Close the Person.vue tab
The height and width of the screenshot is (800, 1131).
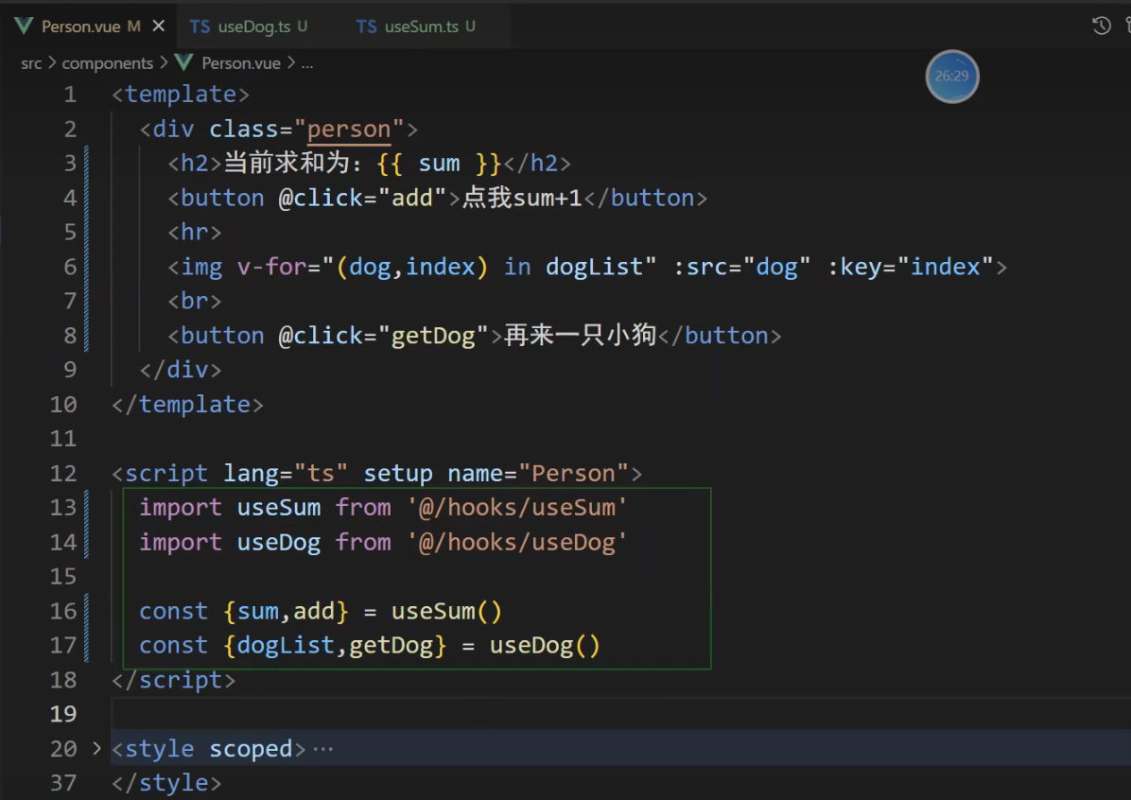tap(159, 26)
